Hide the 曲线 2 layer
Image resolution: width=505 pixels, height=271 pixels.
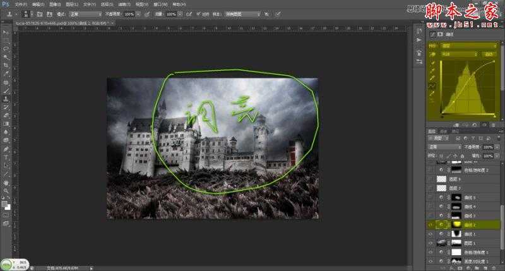tap(431, 225)
